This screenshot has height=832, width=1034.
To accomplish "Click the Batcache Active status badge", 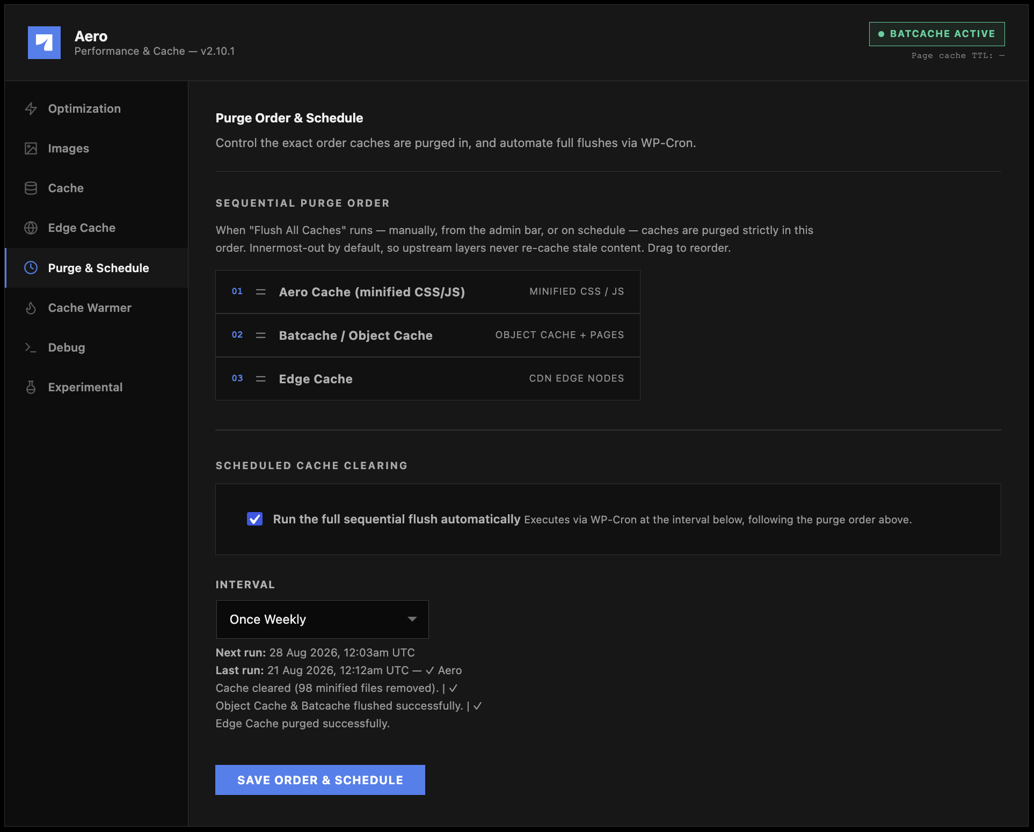I will tap(937, 34).
